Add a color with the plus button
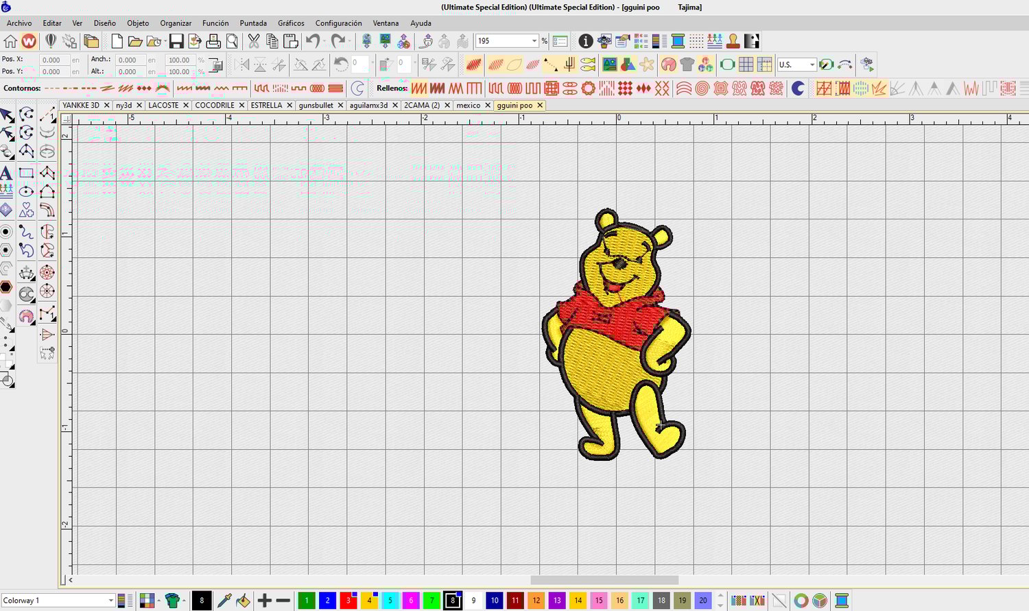Image resolution: width=1029 pixels, height=611 pixels. 265,601
